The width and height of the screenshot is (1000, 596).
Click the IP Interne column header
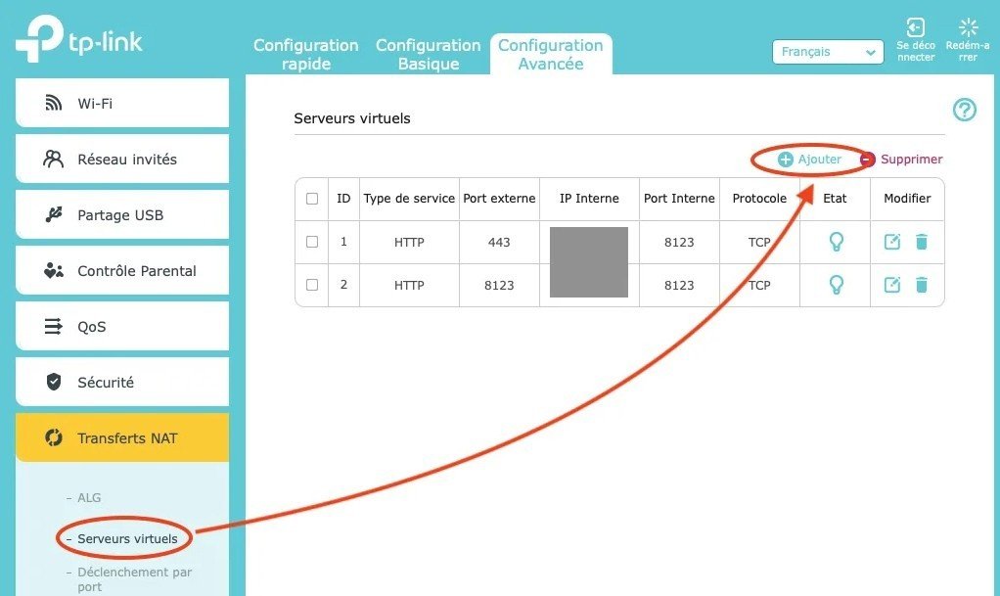[589, 199]
